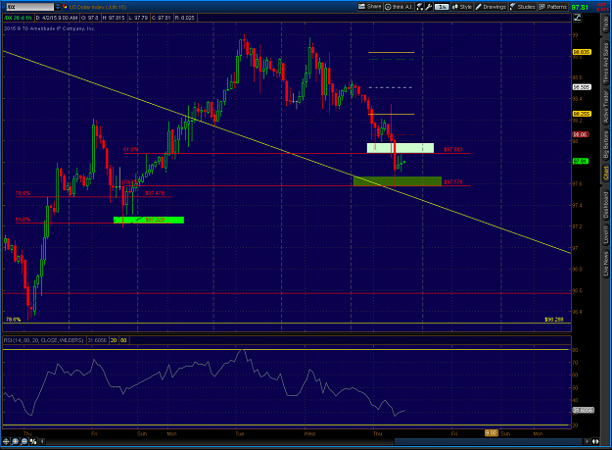Click the drawing tool icon above price axis

pyautogui.click(x=577, y=18)
